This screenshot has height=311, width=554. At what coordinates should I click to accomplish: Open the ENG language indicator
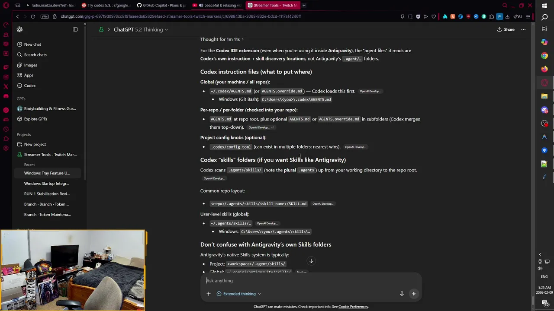[x=544, y=276]
